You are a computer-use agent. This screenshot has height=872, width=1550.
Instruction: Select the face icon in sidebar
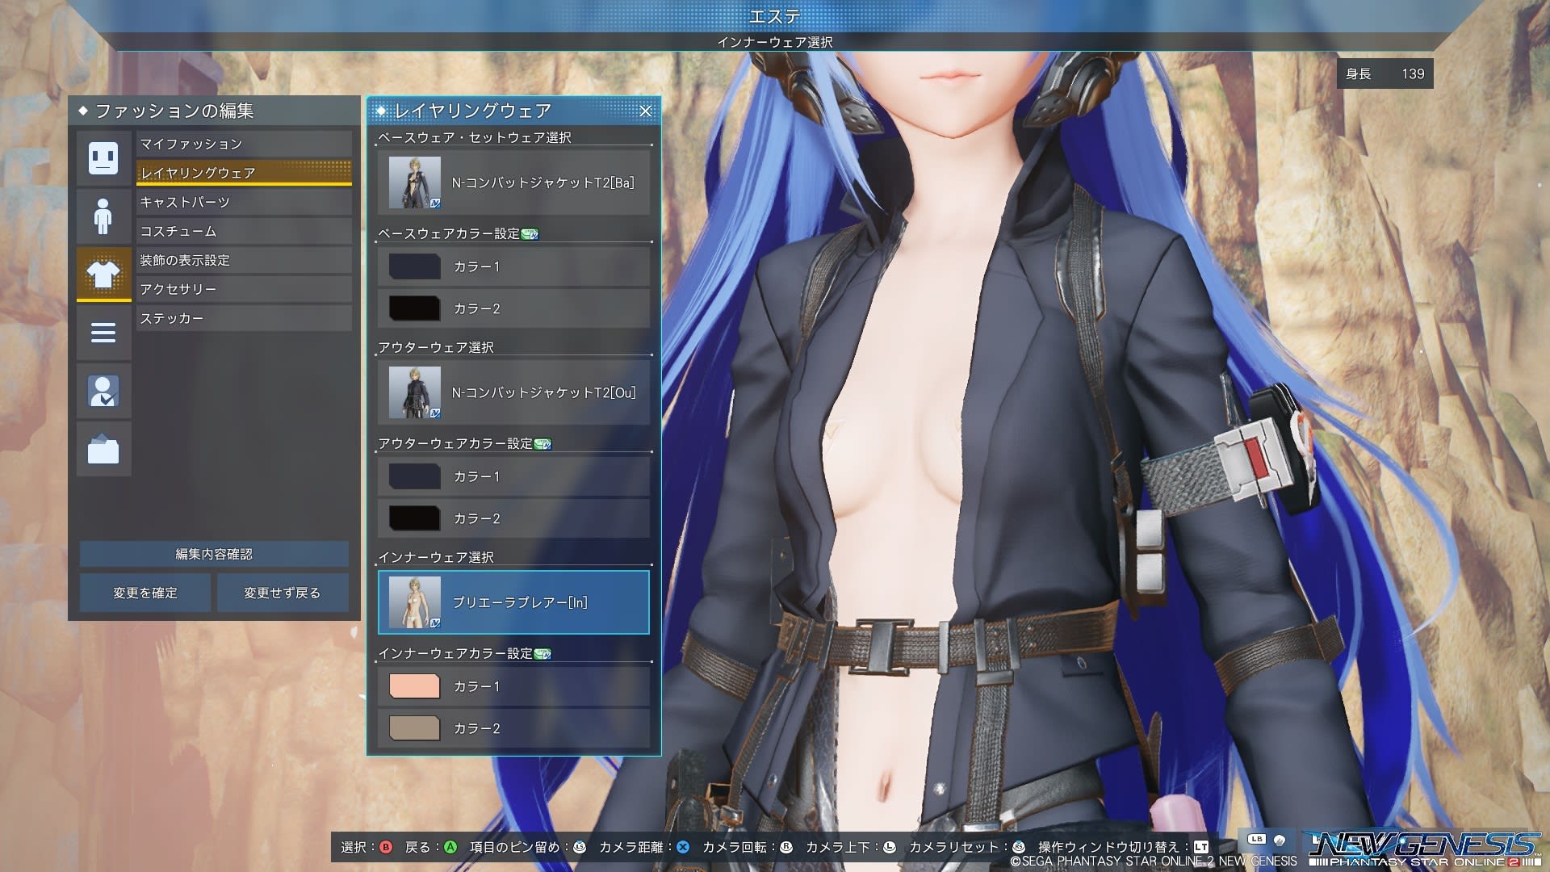(x=103, y=157)
